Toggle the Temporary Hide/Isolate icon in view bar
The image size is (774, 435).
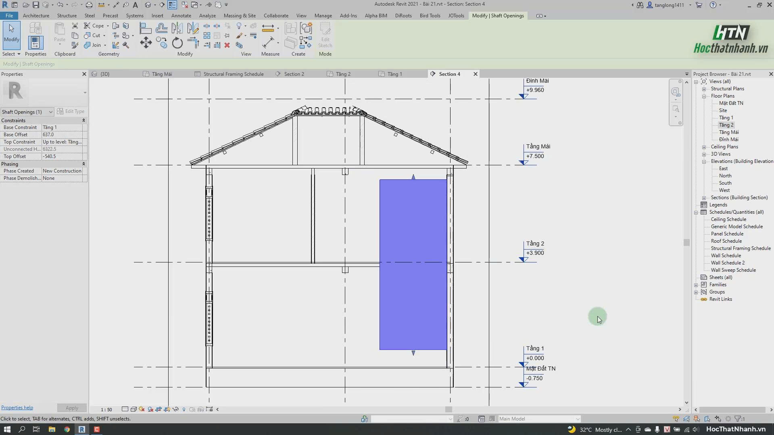coord(175,409)
